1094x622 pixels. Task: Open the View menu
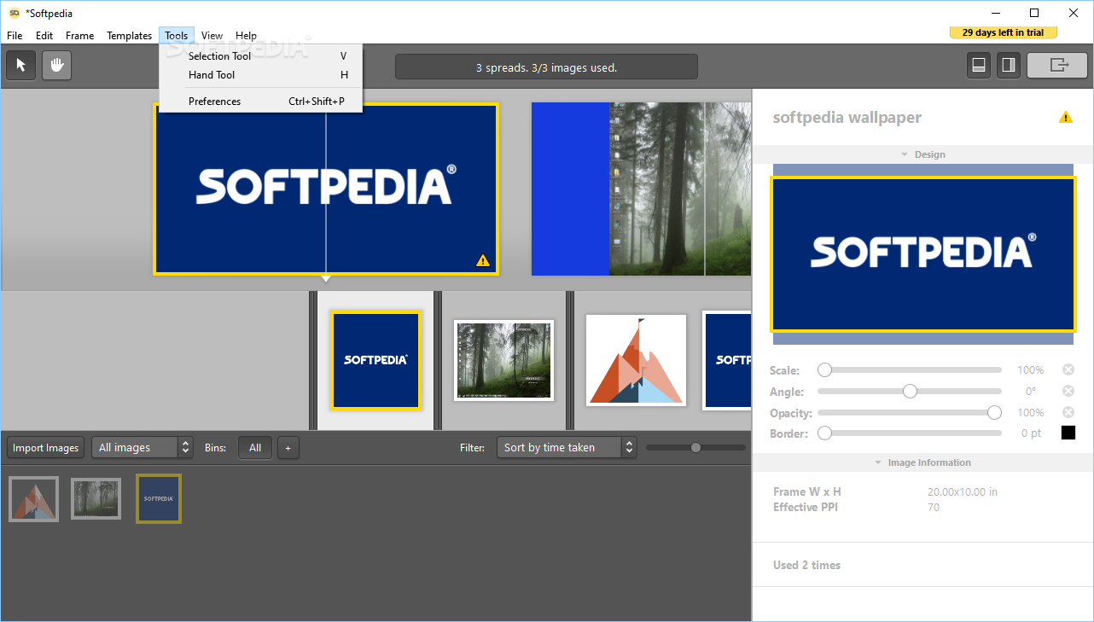tap(212, 36)
